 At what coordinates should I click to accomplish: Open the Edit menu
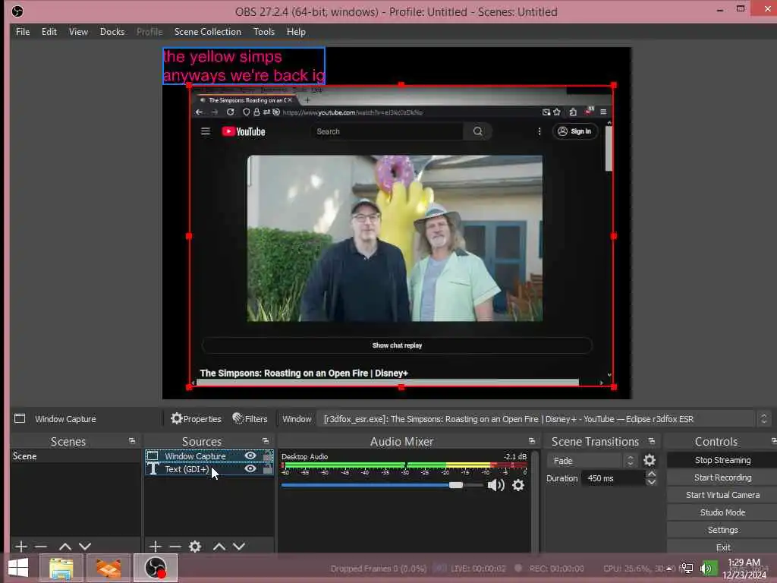pos(49,32)
